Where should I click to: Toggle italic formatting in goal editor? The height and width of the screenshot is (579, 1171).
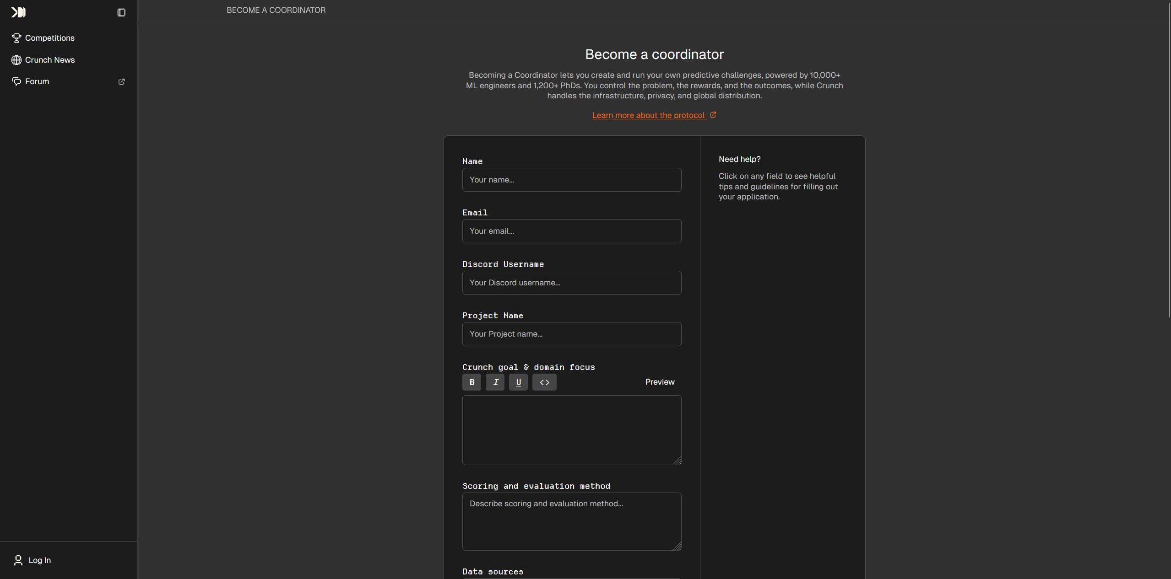coord(495,382)
